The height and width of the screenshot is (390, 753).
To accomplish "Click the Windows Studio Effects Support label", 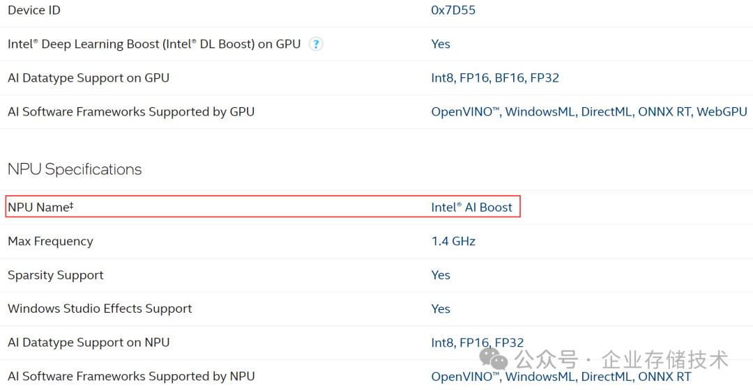I will (100, 309).
